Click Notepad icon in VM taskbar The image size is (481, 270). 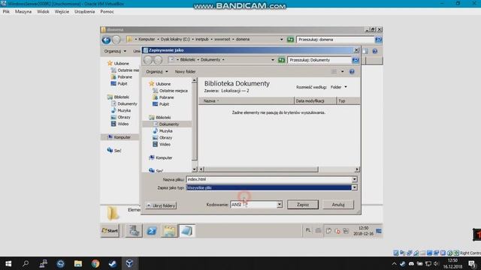coord(187,230)
